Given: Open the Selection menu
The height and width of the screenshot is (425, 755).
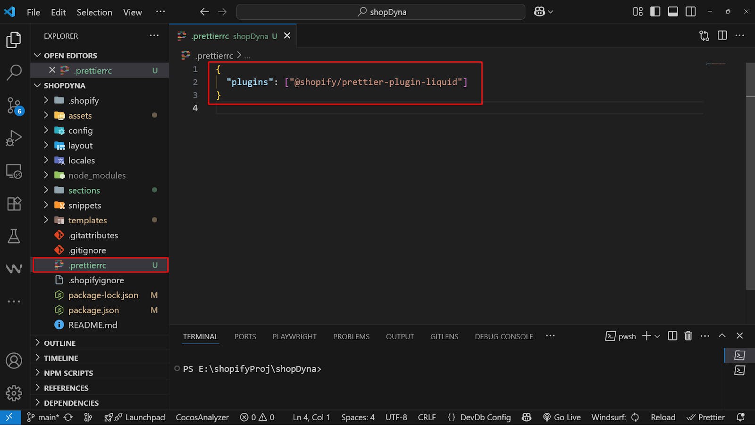Looking at the screenshot, I should coord(94,12).
